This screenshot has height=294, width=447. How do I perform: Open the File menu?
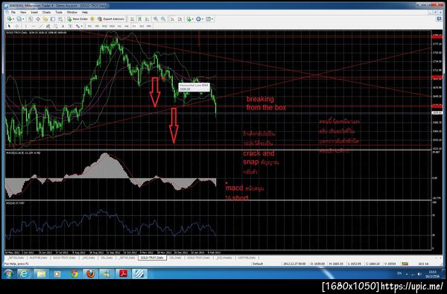pyautogui.click(x=13, y=12)
